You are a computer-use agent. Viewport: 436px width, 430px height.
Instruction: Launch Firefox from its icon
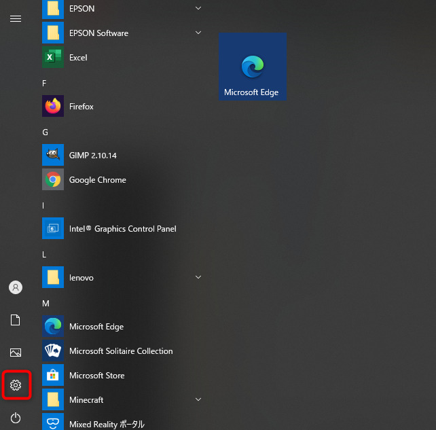pyautogui.click(x=53, y=106)
